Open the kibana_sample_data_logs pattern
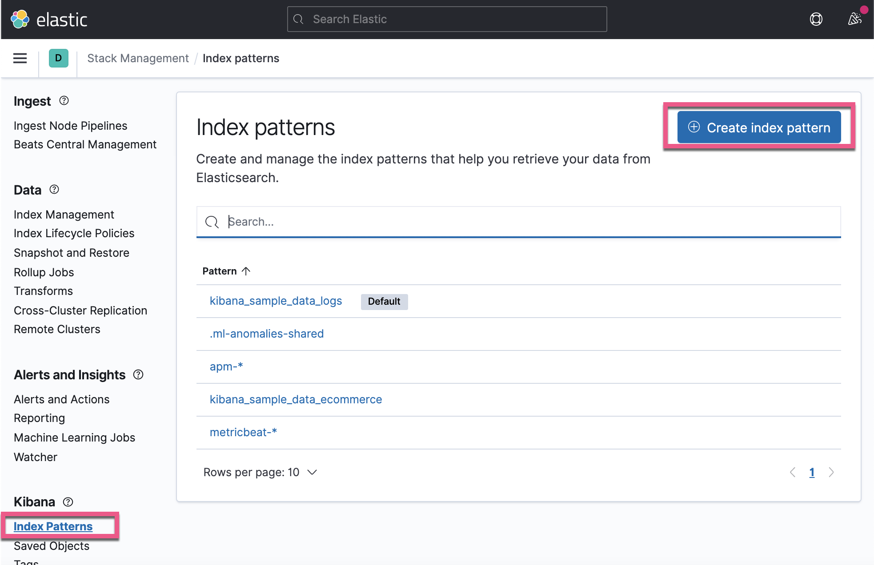This screenshot has height=565, width=874. click(276, 301)
